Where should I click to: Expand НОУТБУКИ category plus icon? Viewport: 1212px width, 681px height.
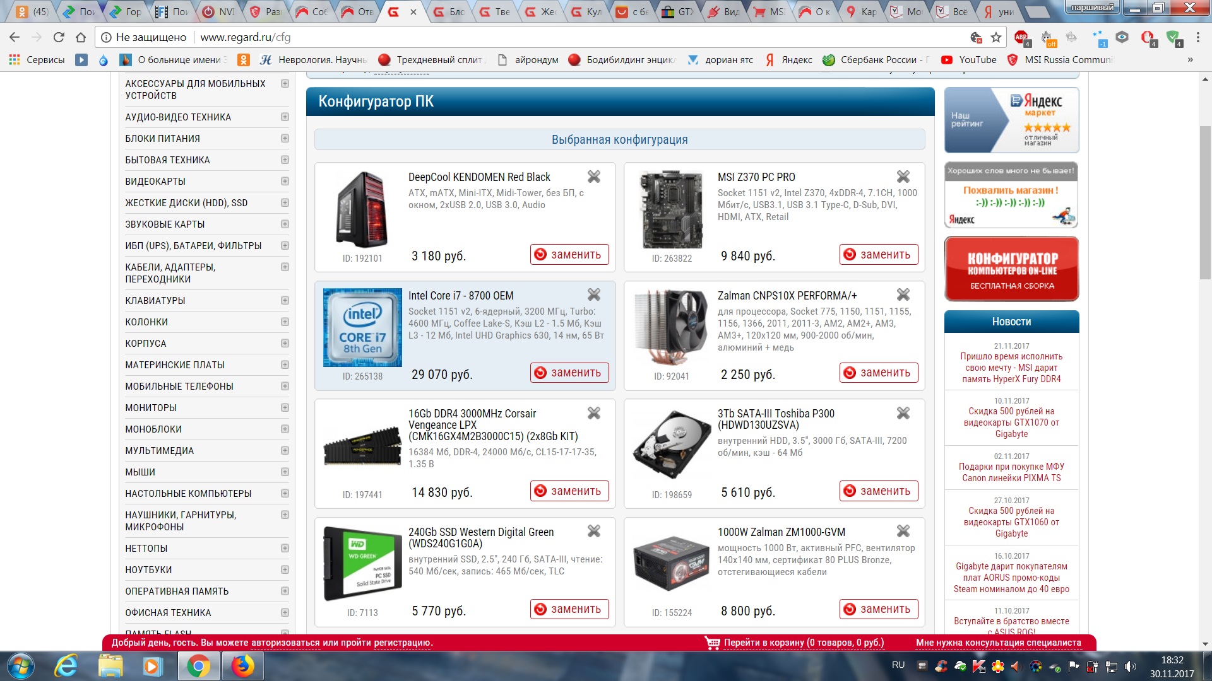(285, 570)
